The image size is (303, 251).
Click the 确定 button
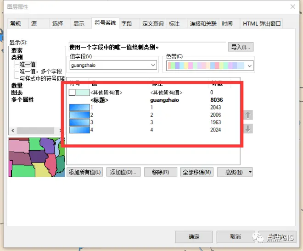point(194,237)
